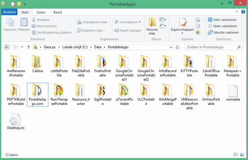The width and height of the screenshot is (248, 160).
Task: Refresh the folder view
Action: click(x=177, y=47)
